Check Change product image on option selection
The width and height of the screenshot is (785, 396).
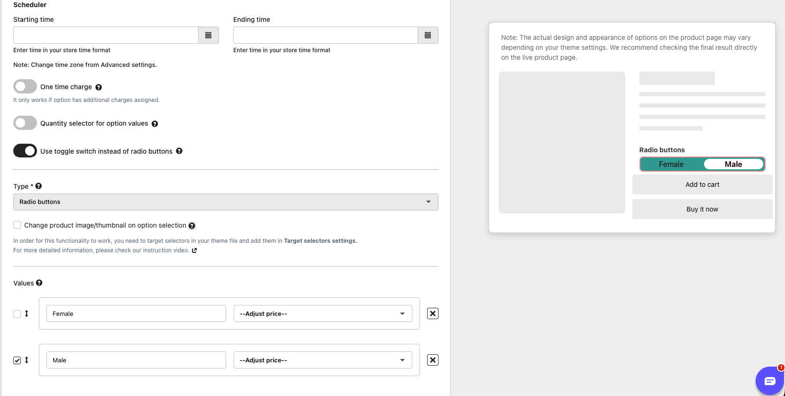coord(17,225)
